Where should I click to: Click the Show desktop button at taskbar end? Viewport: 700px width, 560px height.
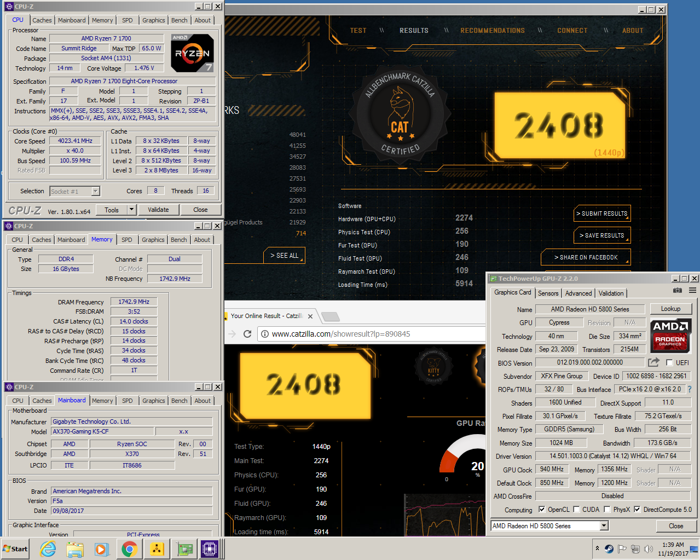(695, 549)
